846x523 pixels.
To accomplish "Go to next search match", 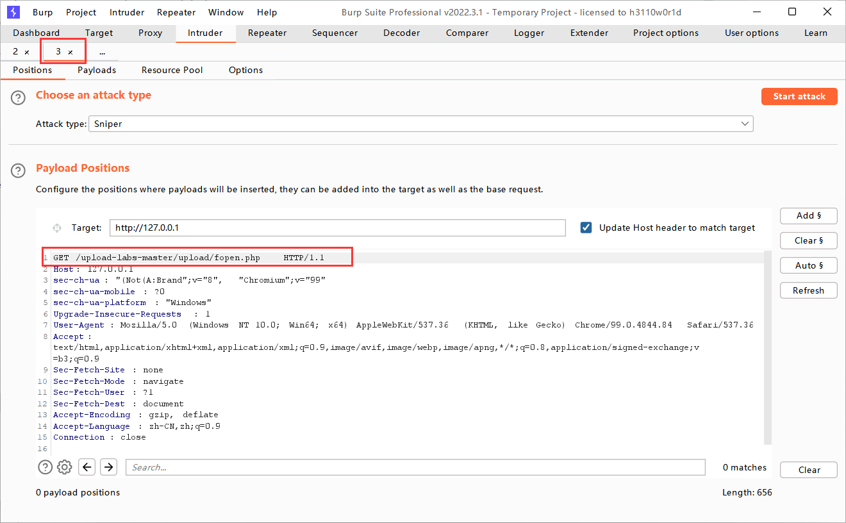I will point(109,467).
